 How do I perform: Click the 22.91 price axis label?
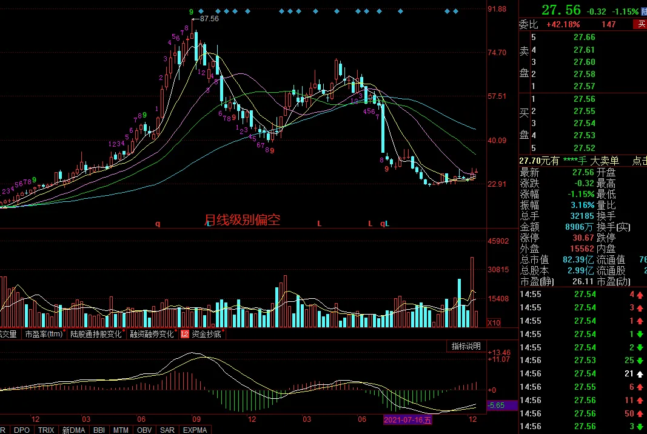click(x=497, y=184)
